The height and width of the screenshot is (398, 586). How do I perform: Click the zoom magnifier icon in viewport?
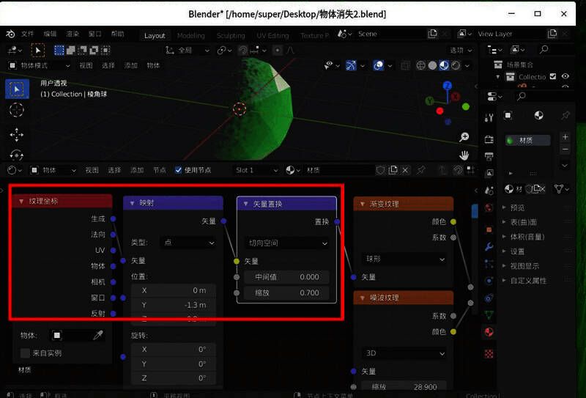(x=464, y=137)
